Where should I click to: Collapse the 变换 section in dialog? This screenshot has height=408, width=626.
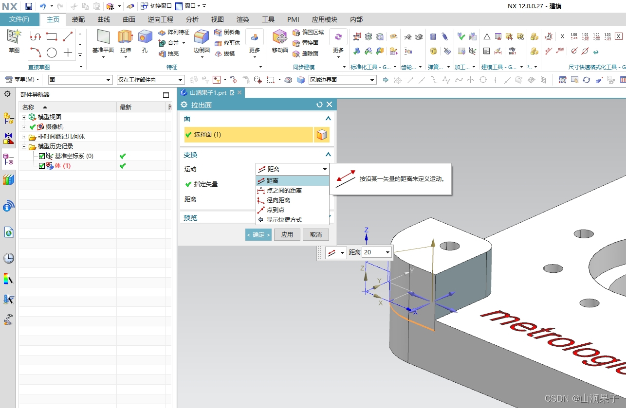pyautogui.click(x=328, y=155)
